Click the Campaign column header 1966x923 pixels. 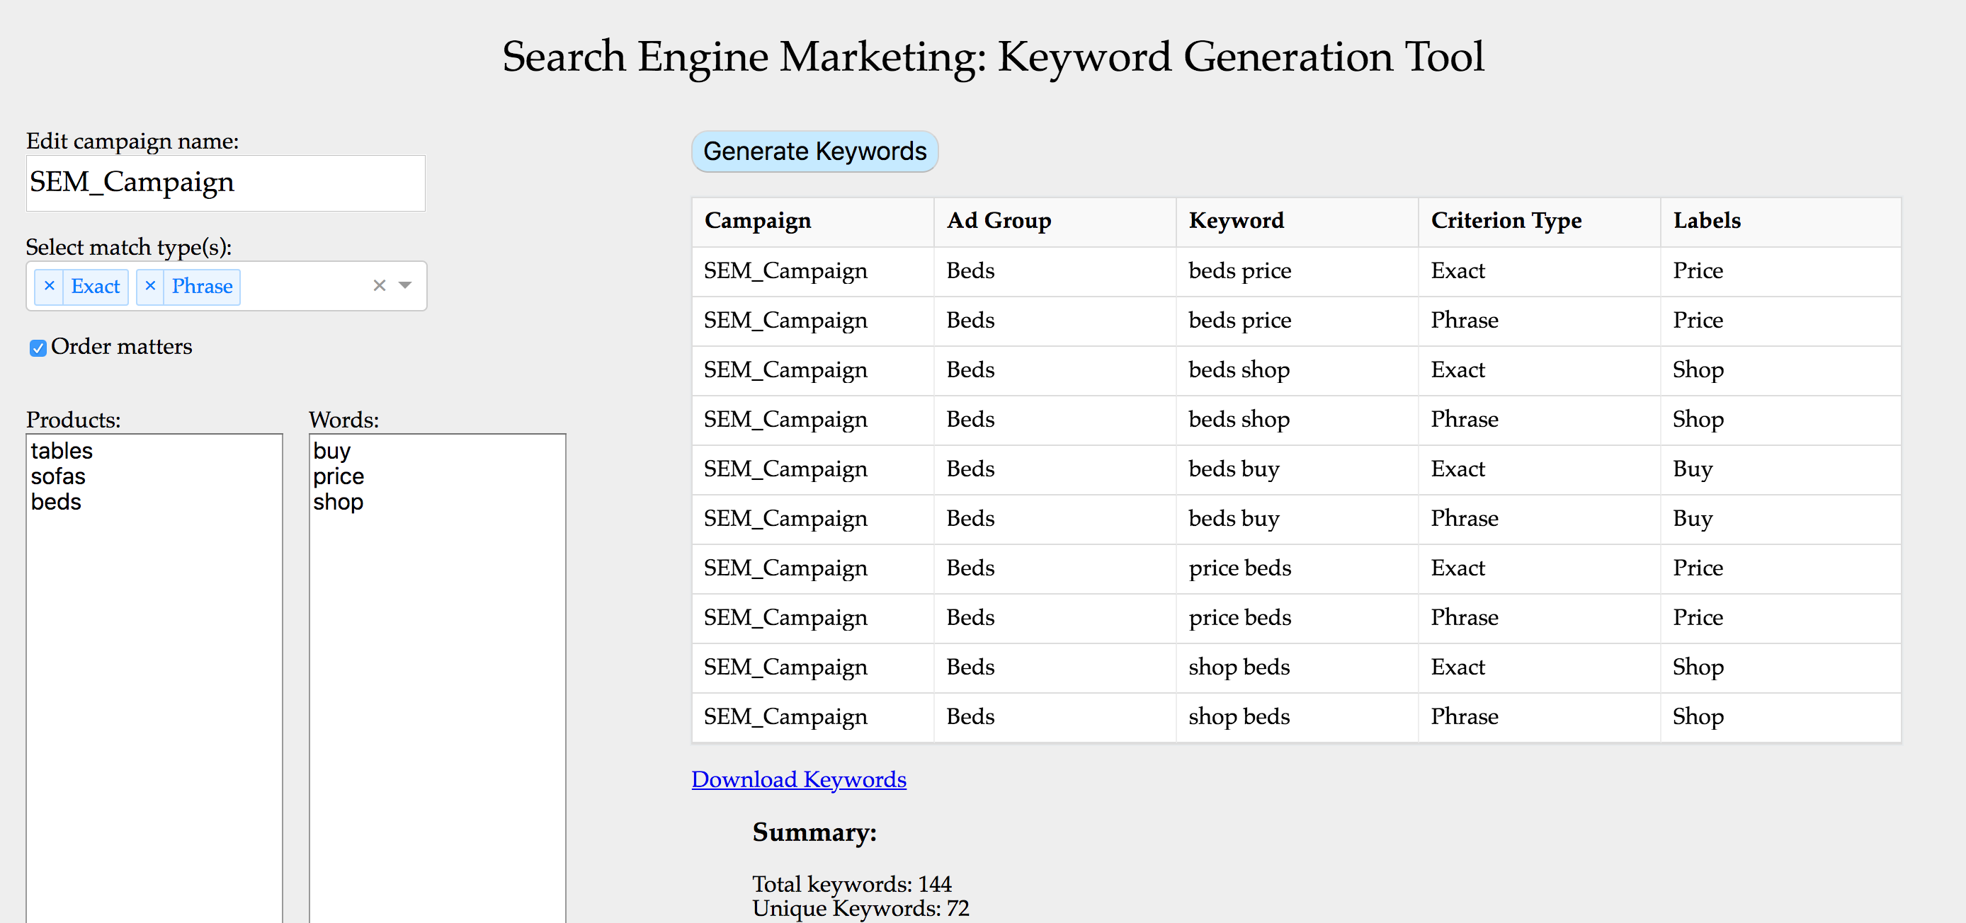(x=757, y=222)
